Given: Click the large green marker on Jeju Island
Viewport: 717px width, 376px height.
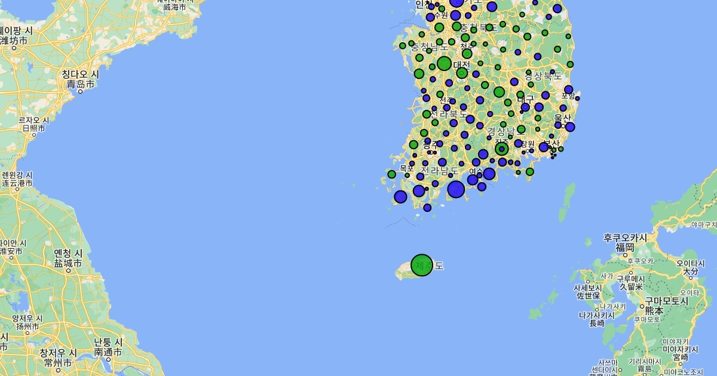Looking at the screenshot, I should click(x=422, y=264).
